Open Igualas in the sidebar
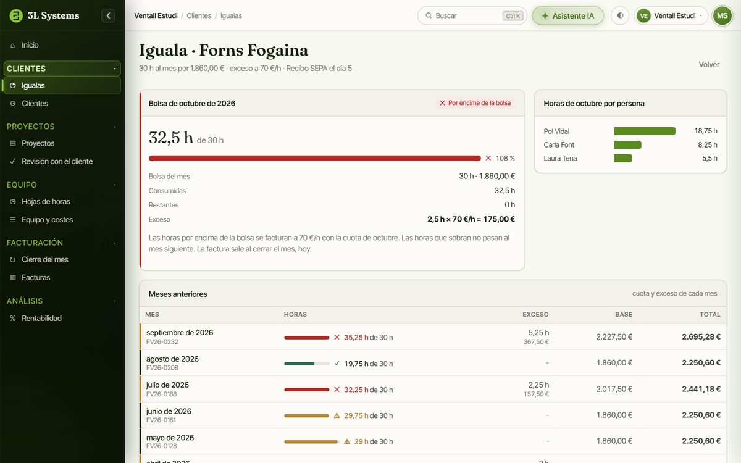The image size is (741, 463). point(62,86)
